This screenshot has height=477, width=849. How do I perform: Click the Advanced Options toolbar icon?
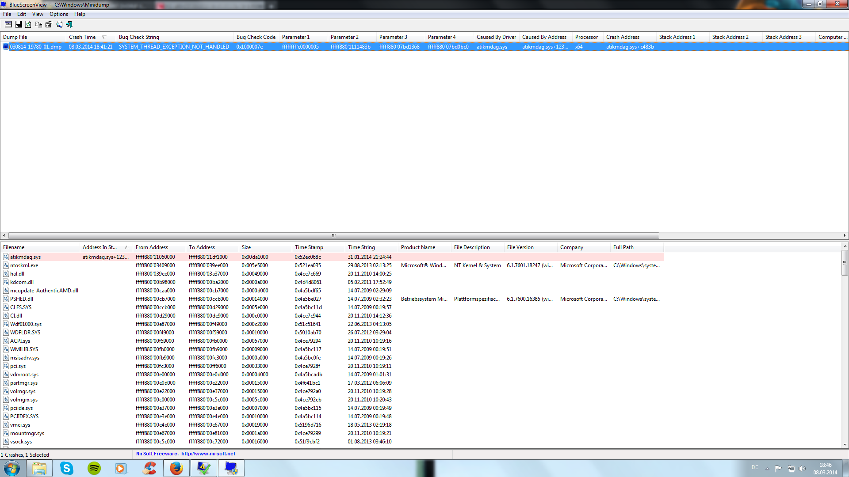click(x=8, y=25)
